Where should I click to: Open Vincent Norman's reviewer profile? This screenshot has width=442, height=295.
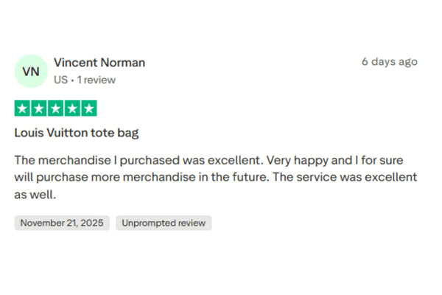click(99, 62)
